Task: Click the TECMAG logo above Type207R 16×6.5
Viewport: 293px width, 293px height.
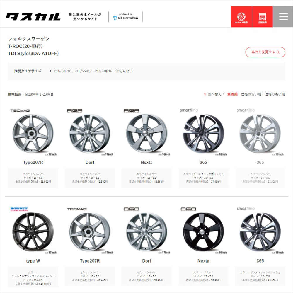Action: 20,110
